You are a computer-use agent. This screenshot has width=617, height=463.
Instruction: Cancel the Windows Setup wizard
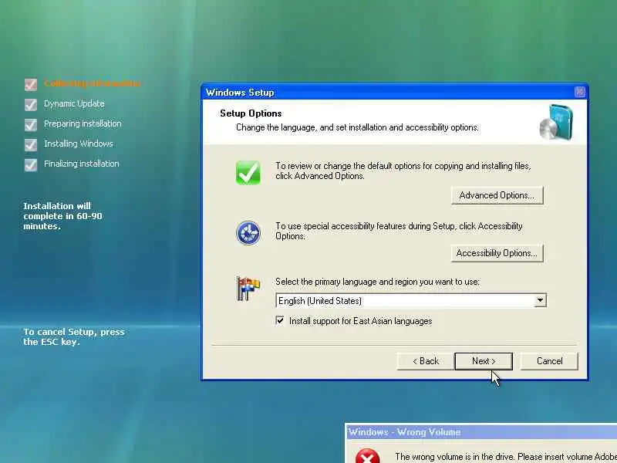click(x=549, y=361)
